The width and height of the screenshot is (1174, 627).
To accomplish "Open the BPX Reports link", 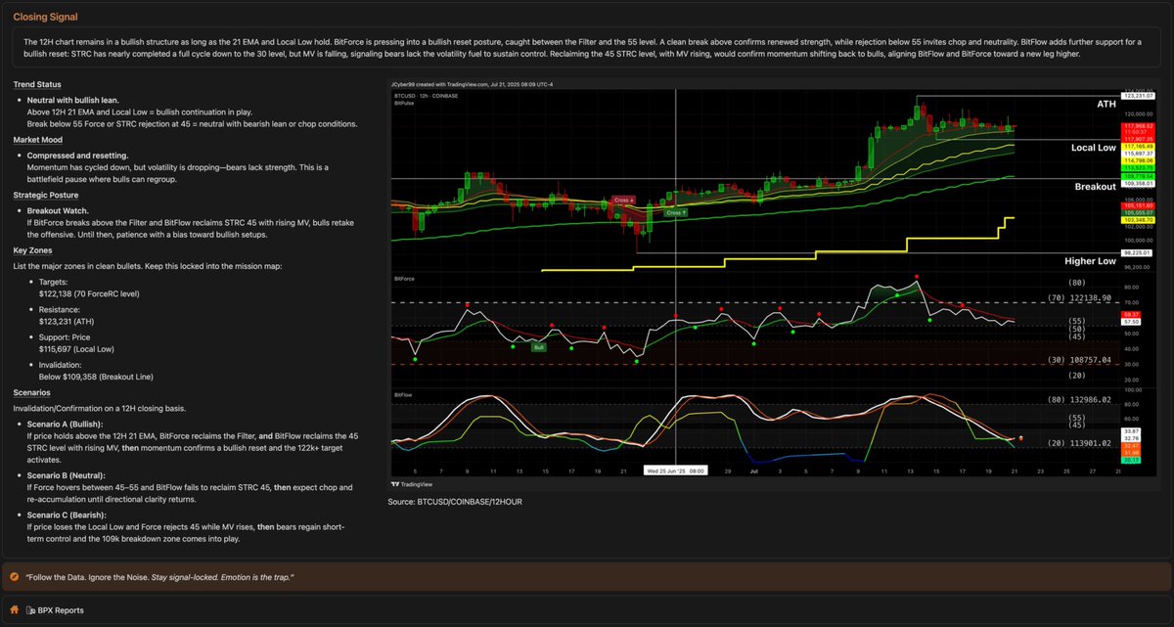I will coord(61,610).
